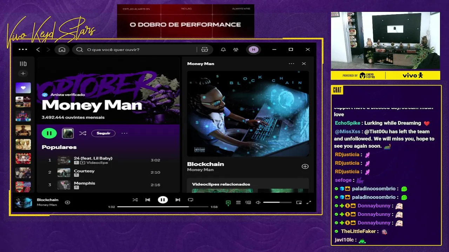Open the Liked Songs heart playlist
Viewport: 449px width, 252px height.
23,88
